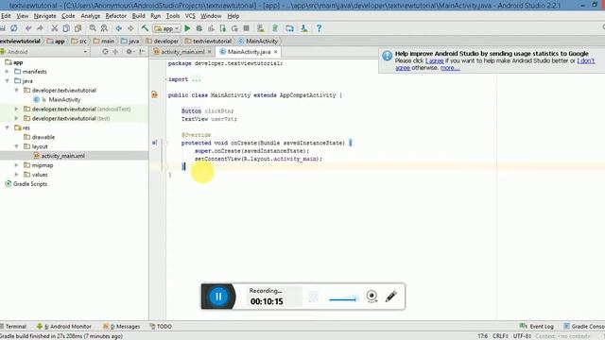This screenshot has width=605, height=340.
Task: Navigate back with the left arrow icon
Action: tap(119, 28)
